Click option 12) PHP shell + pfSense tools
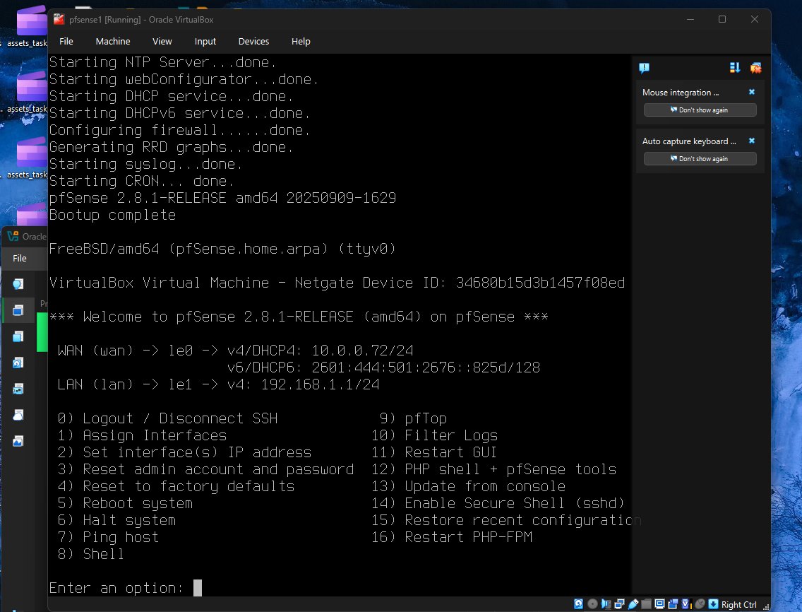 (493, 469)
